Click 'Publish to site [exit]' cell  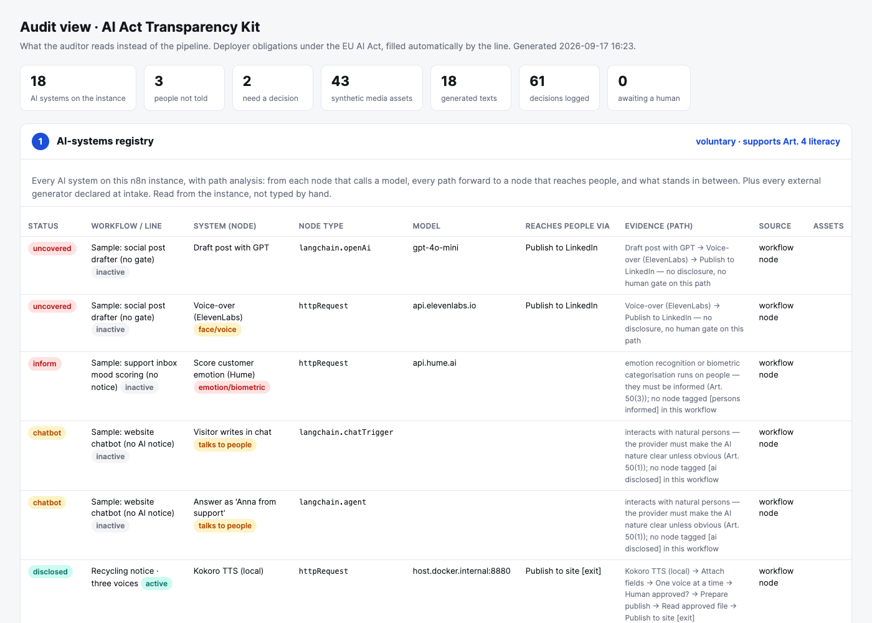563,571
